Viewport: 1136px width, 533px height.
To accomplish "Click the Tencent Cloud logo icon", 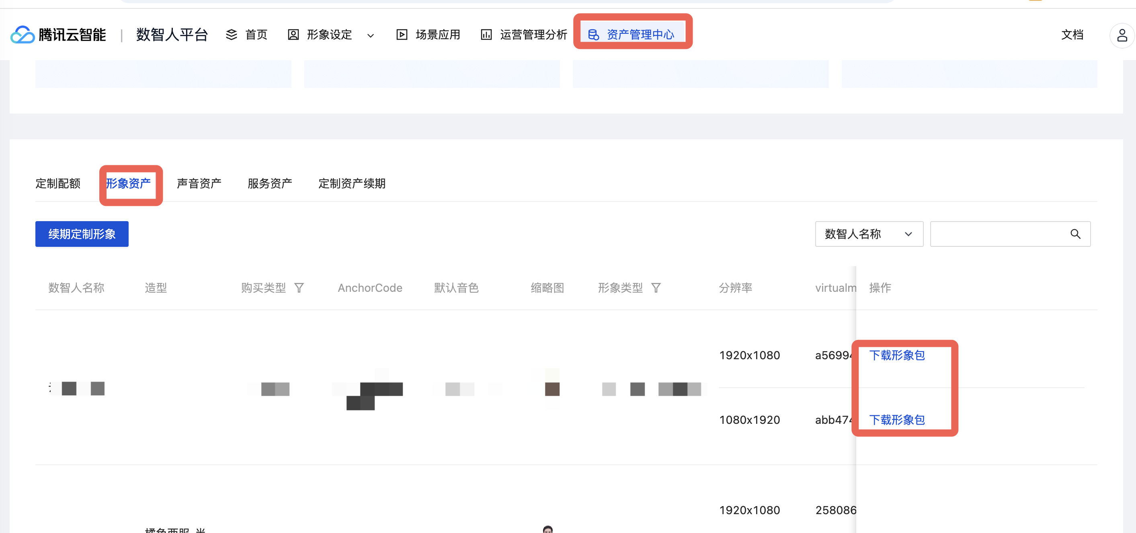I will pyautogui.click(x=22, y=35).
